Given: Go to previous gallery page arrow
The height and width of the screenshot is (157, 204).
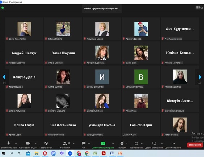Looking at the screenshot, I should click(x=4, y=77).
